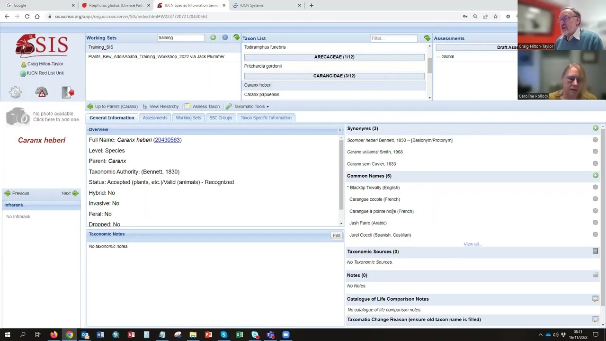Click working sets search field with 'training'
The width and height of the screenshot is (606, 341).
[180, 37]
